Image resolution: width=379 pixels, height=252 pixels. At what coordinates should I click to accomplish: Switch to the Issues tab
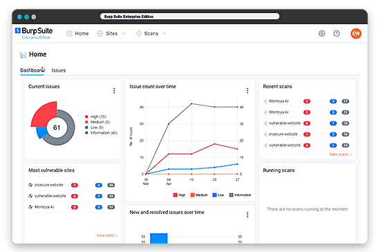(59, 70)
